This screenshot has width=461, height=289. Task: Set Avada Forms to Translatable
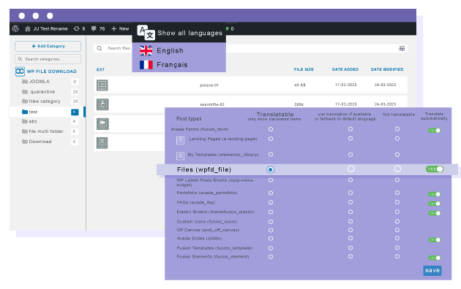tap(271, 129)
